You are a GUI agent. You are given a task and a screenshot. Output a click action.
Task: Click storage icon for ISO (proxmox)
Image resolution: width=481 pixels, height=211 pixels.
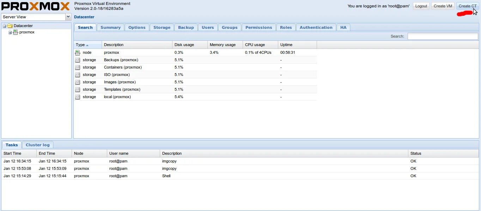click(78, 75)
